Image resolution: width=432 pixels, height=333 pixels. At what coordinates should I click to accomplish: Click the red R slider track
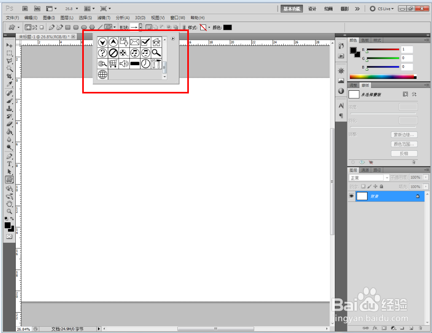coord(383,49)
